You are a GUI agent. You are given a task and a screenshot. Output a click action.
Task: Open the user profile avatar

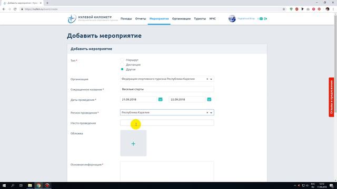(232, 19)
